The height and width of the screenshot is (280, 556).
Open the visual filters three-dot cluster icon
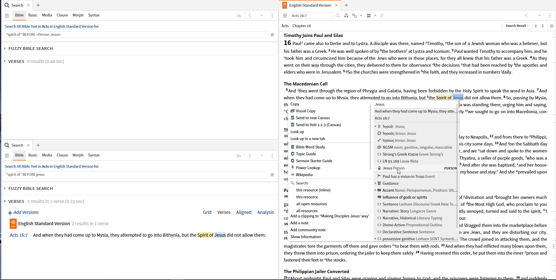click(x=346, y=16)
